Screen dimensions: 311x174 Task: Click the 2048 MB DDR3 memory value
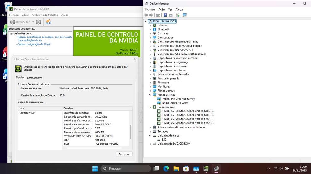[x=103, y=125]
